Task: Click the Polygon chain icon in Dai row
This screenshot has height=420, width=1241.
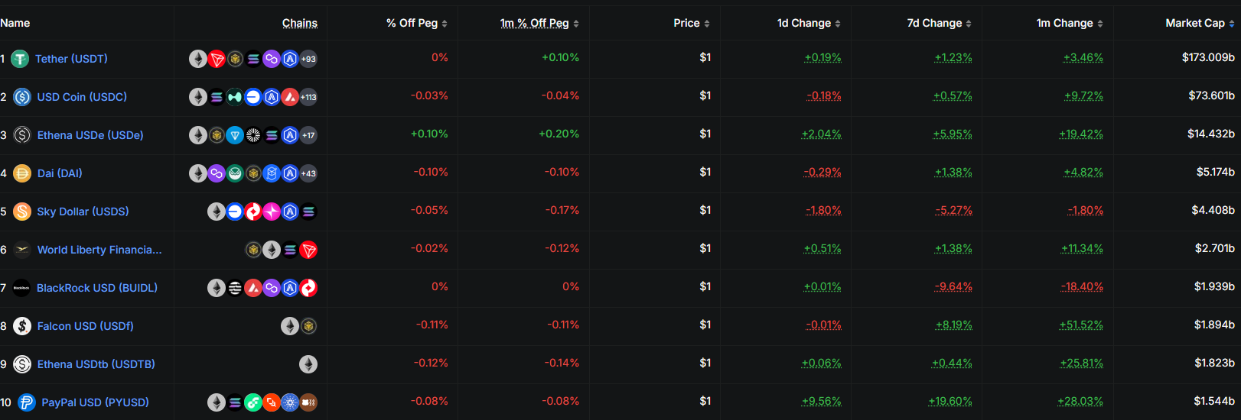Action: pyautogui.click(x=217, y=173)
